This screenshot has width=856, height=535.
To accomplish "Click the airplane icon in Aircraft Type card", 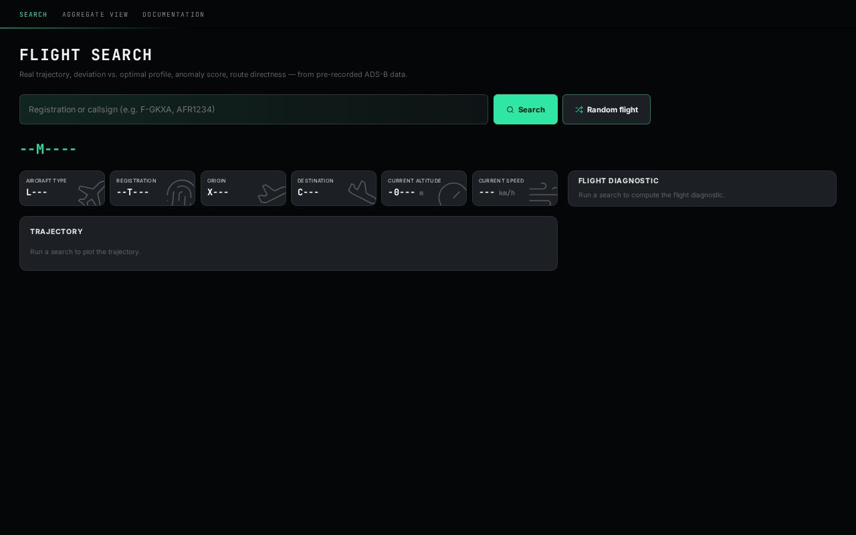I will click(92, 193).
